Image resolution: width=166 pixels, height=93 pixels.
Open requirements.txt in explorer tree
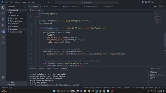(17, 32)
